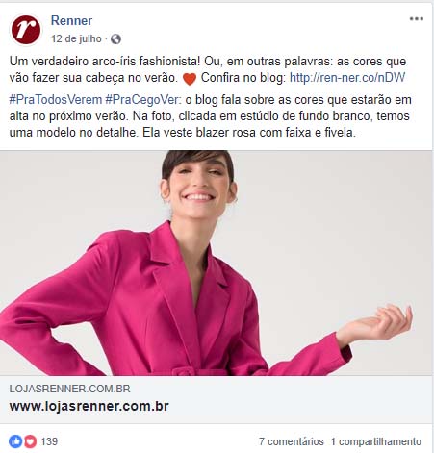Click the image description about blazer rosa
Viewport: 434px width, 453px height.
coord(211,116)
